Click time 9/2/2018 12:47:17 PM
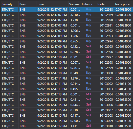Image resolution: width=133 pixels, height=129 pixels. (x=52, y=126)
